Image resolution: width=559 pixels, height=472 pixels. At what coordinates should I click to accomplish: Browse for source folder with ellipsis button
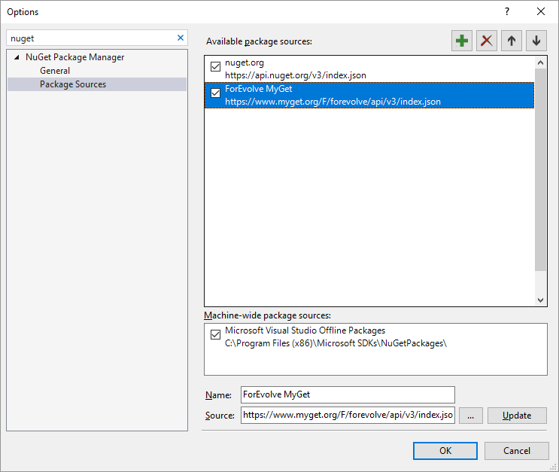470,416
